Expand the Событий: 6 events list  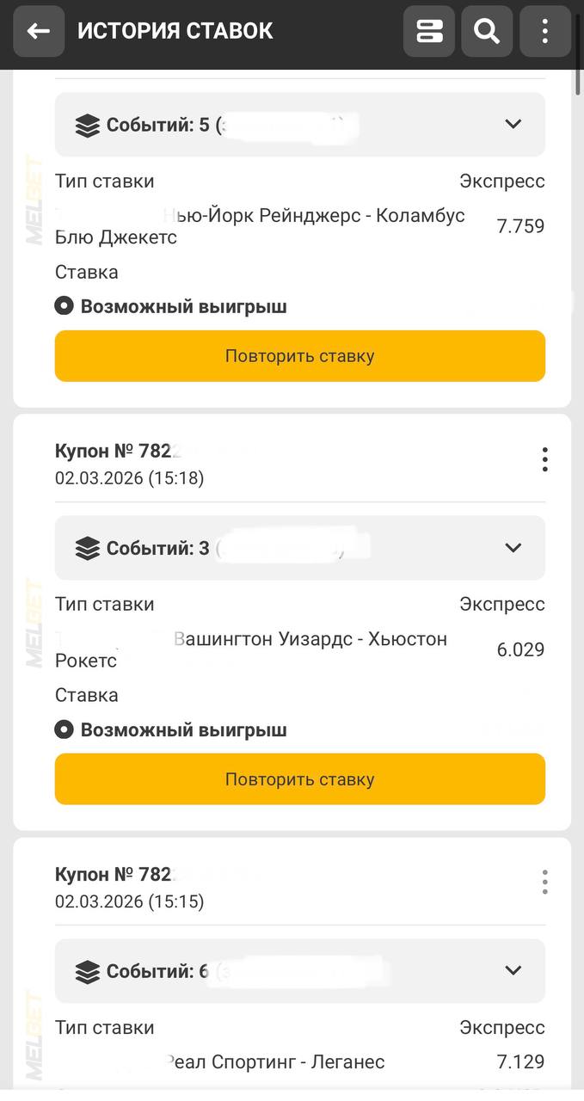point(513,971)
